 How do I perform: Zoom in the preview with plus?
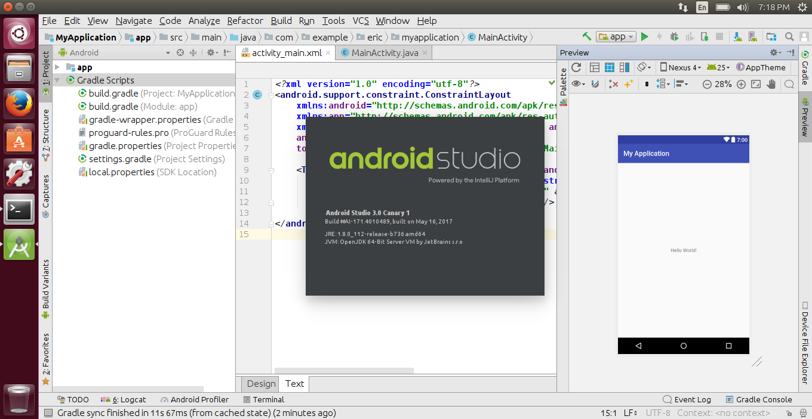tap(741, 84)
